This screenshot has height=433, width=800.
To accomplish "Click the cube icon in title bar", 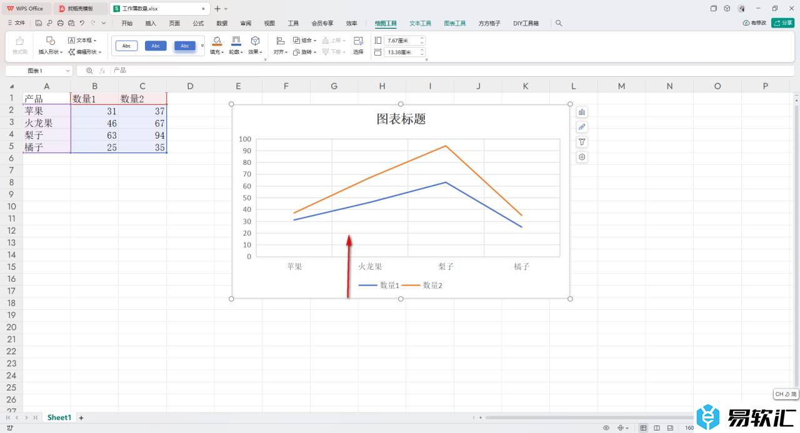I will pos(727,8).
